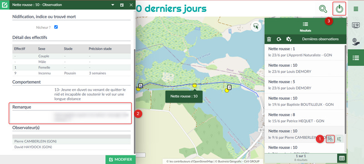Uncheck the Nicheur checkbox
364x164 pixels.
tap(56, 27)
